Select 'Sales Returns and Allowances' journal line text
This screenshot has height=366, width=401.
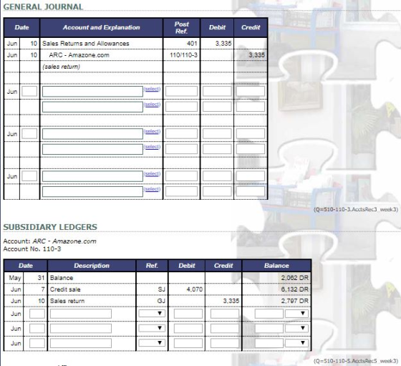pyautogui.click(x=86, y=44)
